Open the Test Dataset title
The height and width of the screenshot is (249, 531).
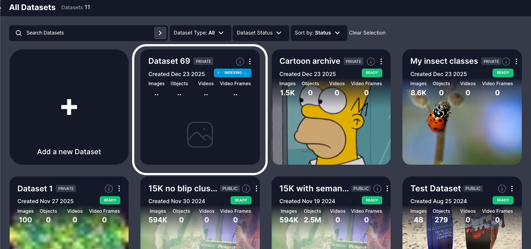click(x=436, y=189)
